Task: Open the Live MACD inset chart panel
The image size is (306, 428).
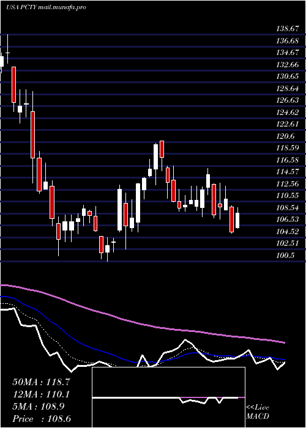Action: click(168, 397)
